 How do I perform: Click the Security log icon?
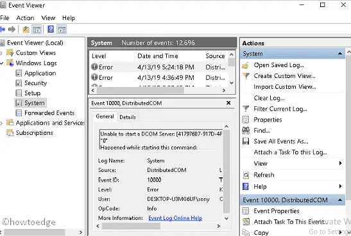[19, 83]
